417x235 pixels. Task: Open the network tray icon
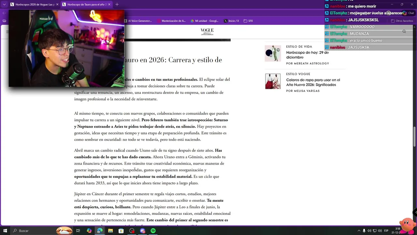click(x=375, y=231)
